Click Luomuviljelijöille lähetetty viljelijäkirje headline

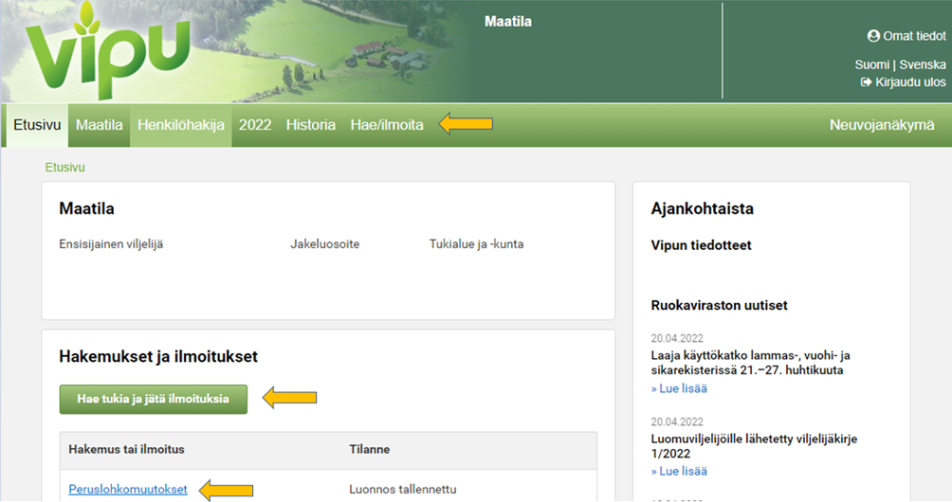tap(754, 445)
